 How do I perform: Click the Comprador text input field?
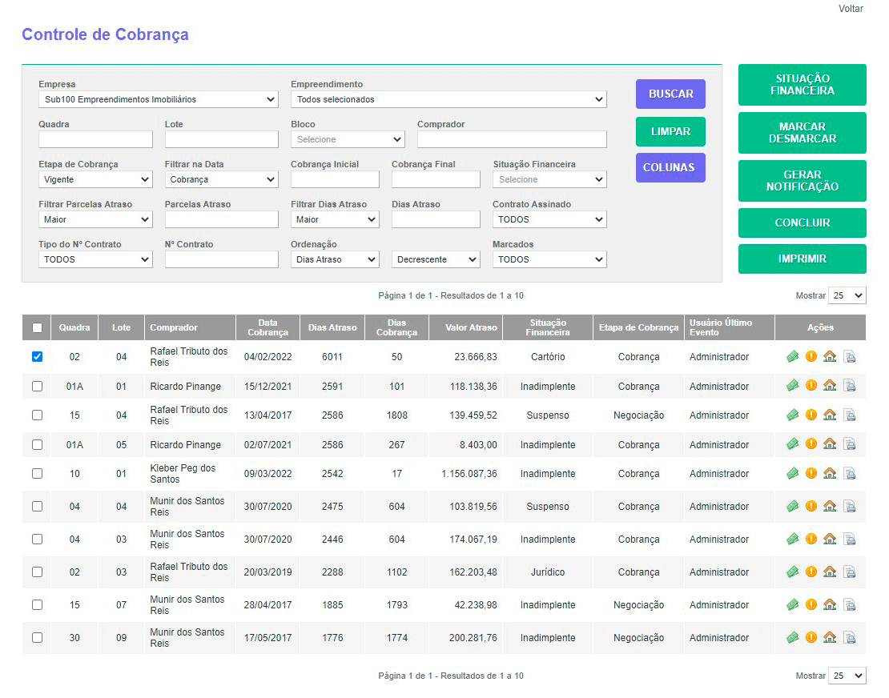pyautogui.click(x=511, y=139)
